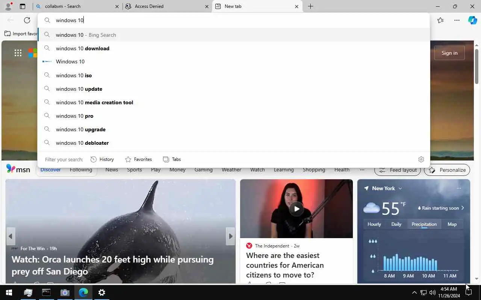Select 'windows 10 media creation tool' suggestion
The image size is (481, 300).
pos(234,102)
